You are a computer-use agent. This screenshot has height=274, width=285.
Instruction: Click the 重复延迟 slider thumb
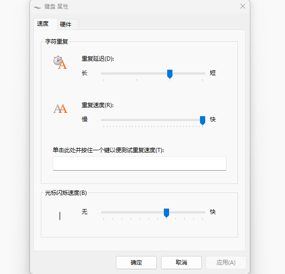(x=170, y=74)
